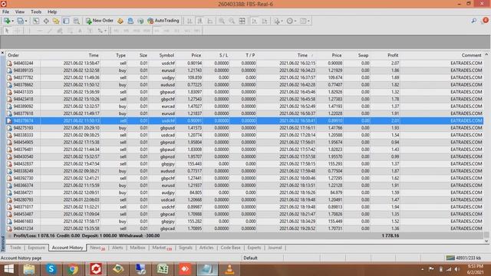Click the Zoom Out magnifier icon
The image size is (491, 276).
tap(232, 21)
